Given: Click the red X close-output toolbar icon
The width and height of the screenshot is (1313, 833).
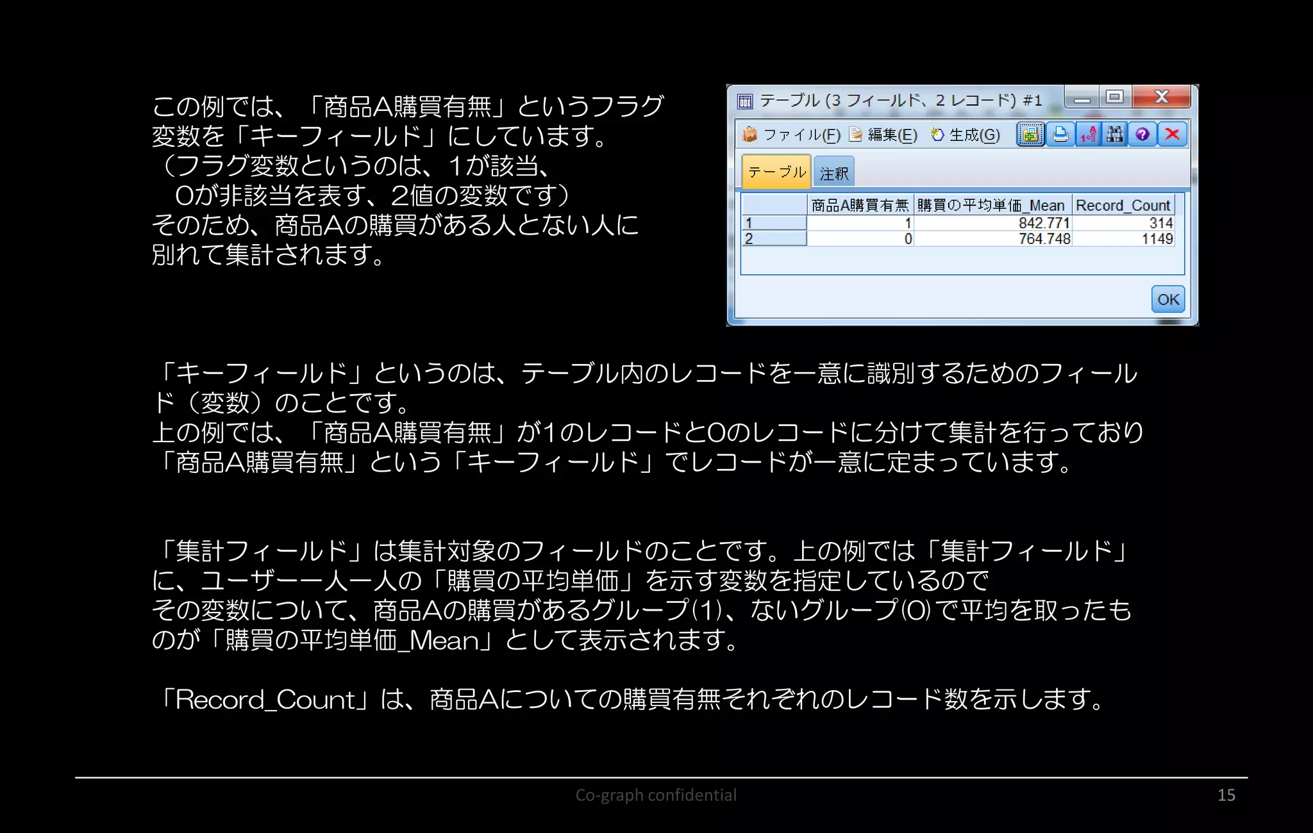Looking at the screenshot, I should click(x=1172, y=135).
